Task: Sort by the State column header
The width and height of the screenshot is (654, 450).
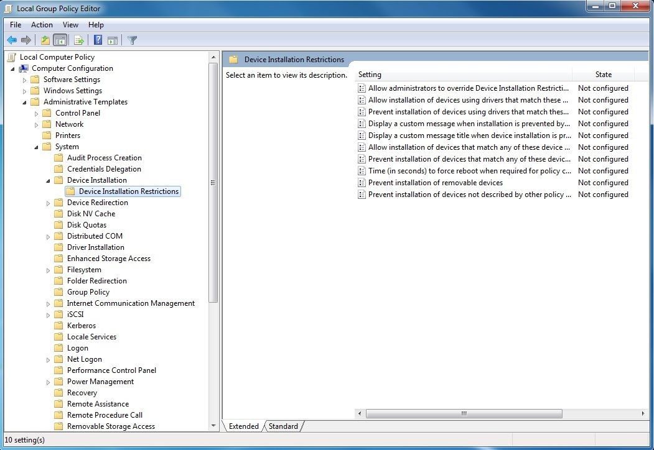Action: click(603, 75)
